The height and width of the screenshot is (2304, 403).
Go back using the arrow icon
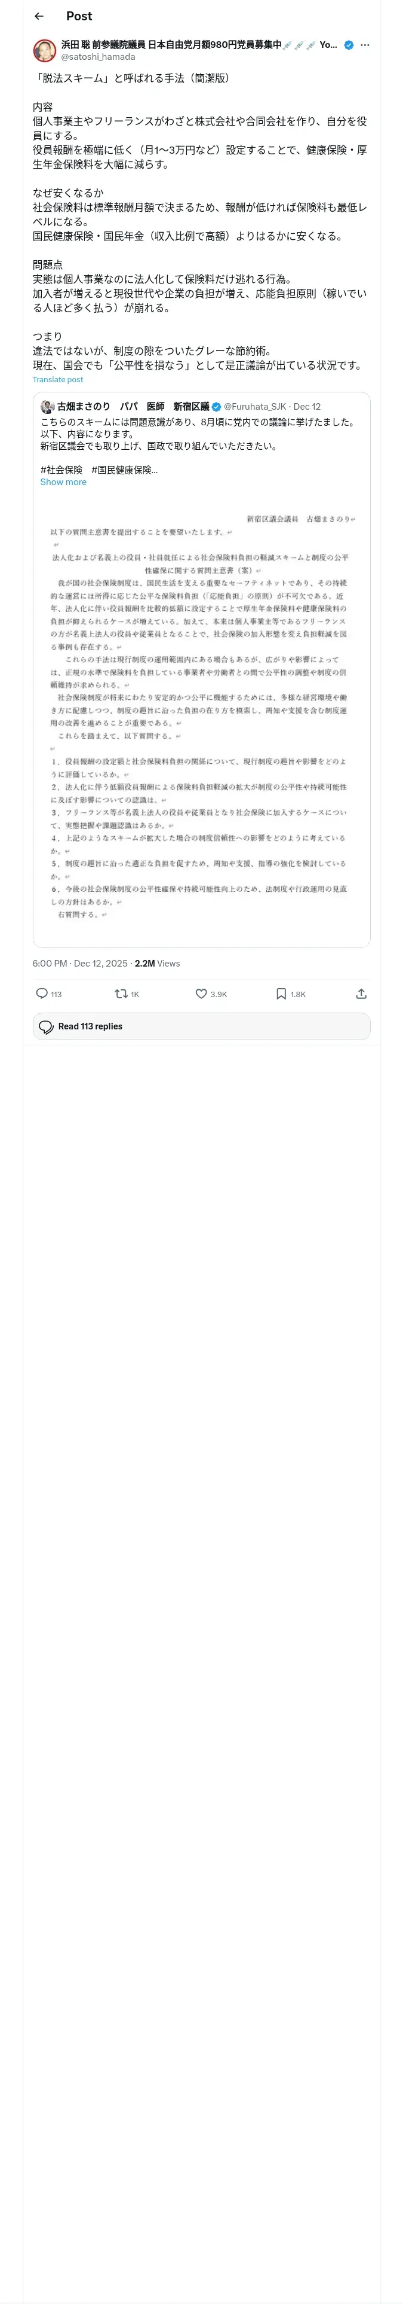pyautogui.click(x=39, y=16)
